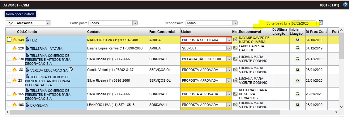The width and height of the screenshot is (349, 117).
Task: Start phone call for code 165 row
Action: (x=297, y=94)
